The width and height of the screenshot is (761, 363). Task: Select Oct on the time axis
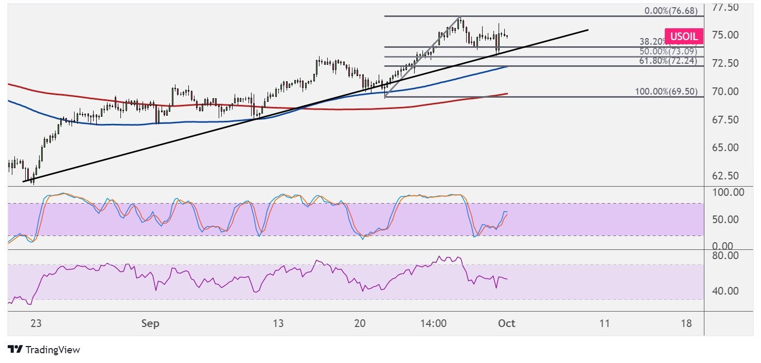pyautogui.click(x=506, y=324)
